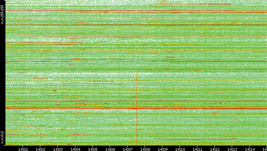Click the 14:13 time axis label

click(232, 149)
